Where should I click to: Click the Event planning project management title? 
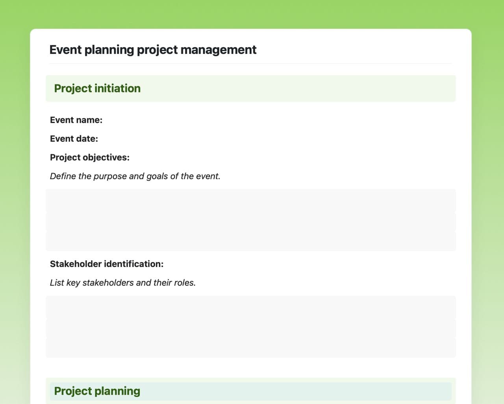pos(153,50)
